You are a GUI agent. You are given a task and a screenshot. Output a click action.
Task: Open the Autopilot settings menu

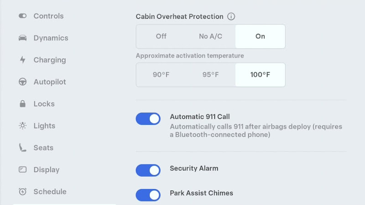tap(50, 82)
